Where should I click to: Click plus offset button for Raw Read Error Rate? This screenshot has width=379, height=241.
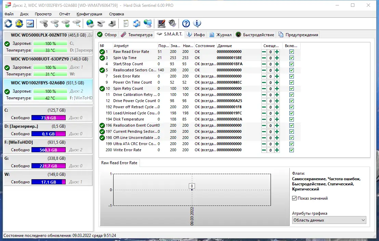click(x=277, y=52)
